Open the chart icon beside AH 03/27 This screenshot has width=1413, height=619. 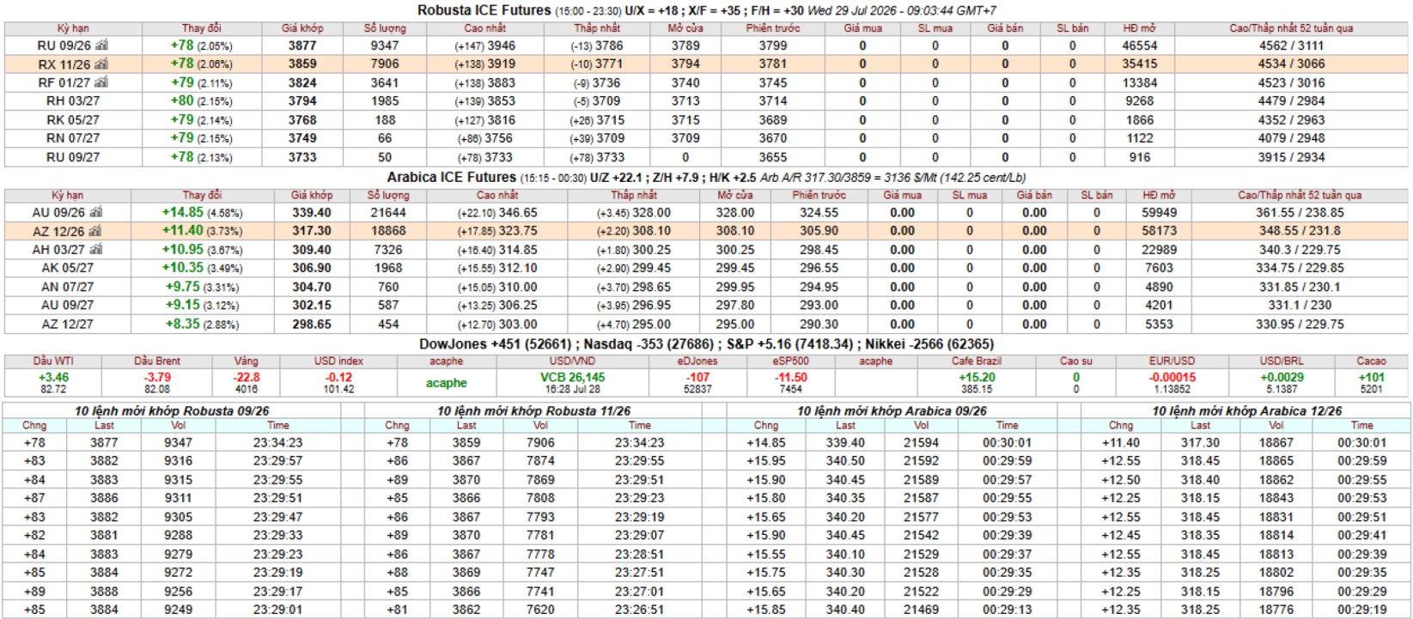point(95,250)
